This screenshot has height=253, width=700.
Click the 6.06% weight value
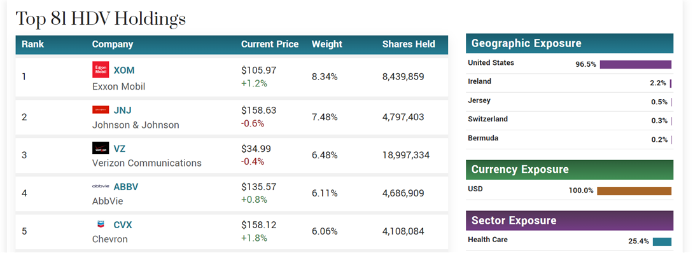click(x=325, y=231)
